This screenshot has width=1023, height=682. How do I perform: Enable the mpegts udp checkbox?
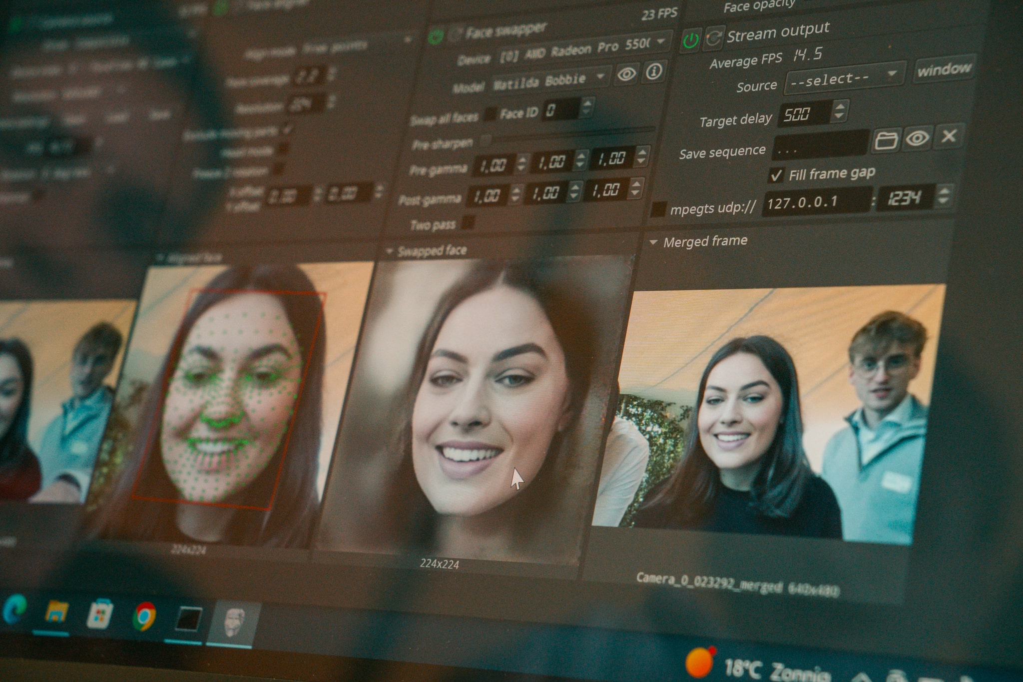659,209
